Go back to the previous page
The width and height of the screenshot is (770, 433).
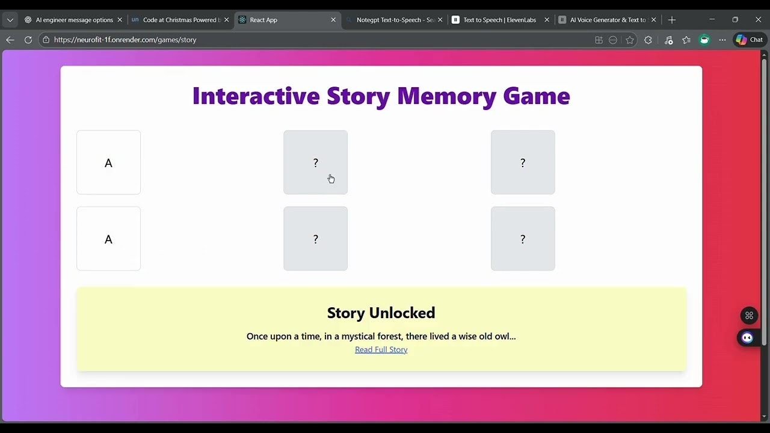(10, 40)
